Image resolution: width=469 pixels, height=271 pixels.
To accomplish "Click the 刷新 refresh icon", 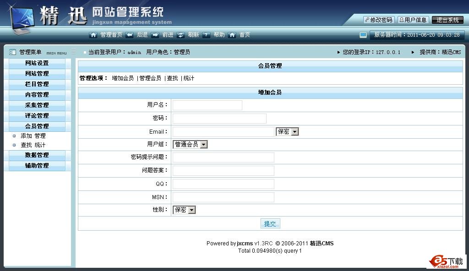I will click(180, 35).
